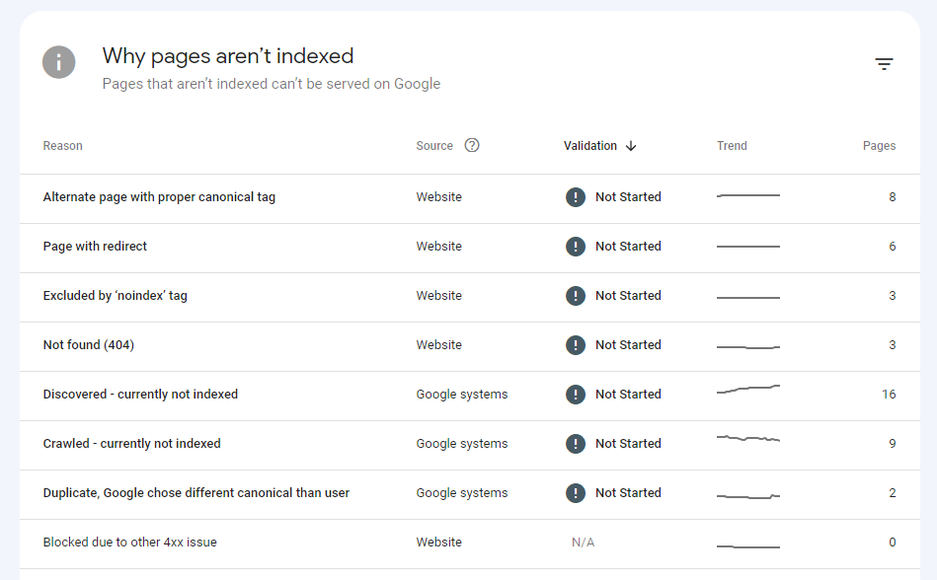This screenshot has width=937, height=580.
Task: Click the 6 pages link for Page with redirect
Action: [892, 246]
